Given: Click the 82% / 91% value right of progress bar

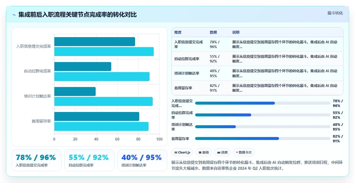Looking at the screenshot, I should [338, 139].
